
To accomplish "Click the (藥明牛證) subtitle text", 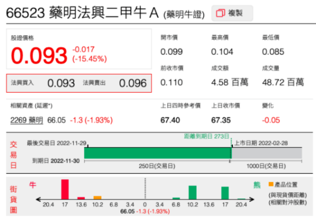I will (184, 14).
